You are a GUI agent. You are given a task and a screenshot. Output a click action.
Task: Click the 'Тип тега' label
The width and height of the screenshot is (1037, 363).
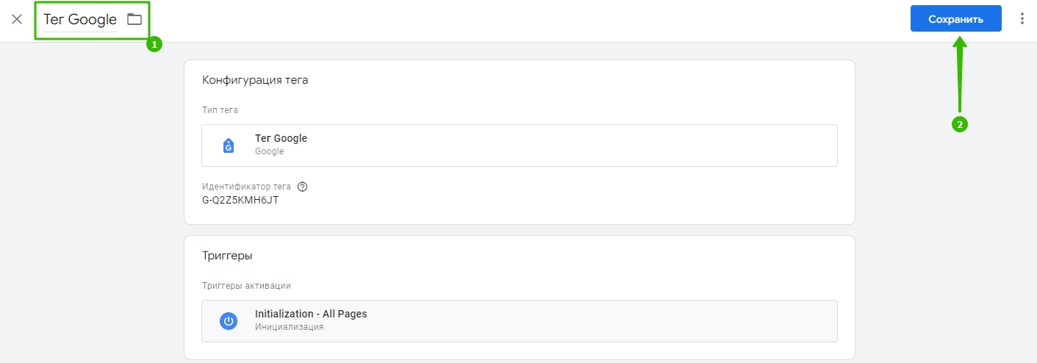point(220,110)
